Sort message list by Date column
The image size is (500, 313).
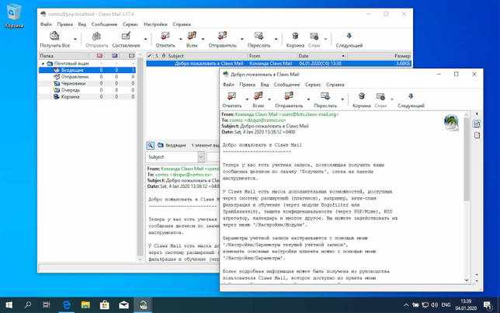[x=322, y=56]
